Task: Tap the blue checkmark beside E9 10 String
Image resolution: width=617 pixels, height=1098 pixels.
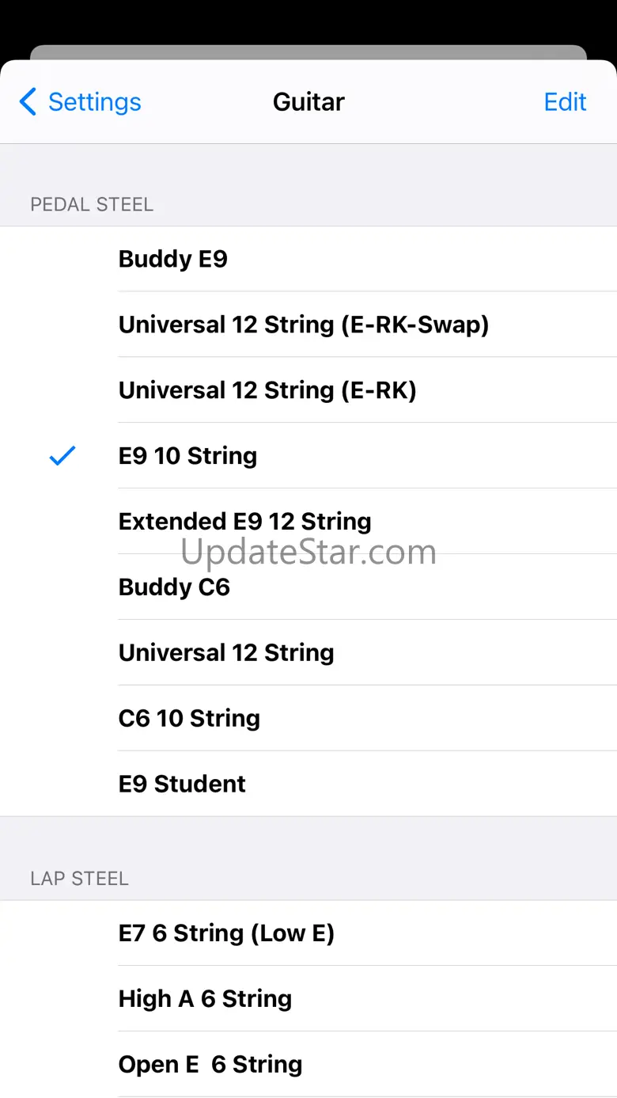Action: pos(62,456)
